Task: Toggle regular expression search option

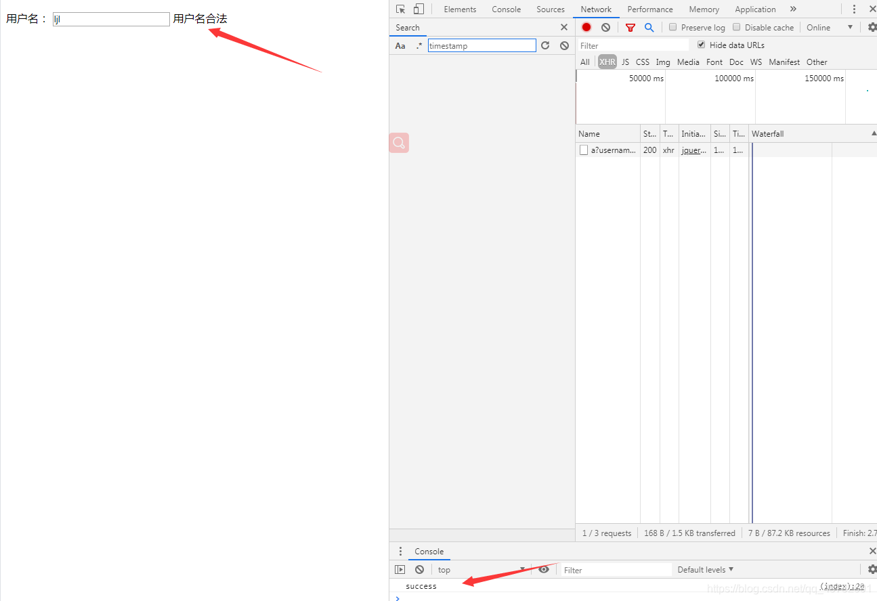Action: point(419,45)
